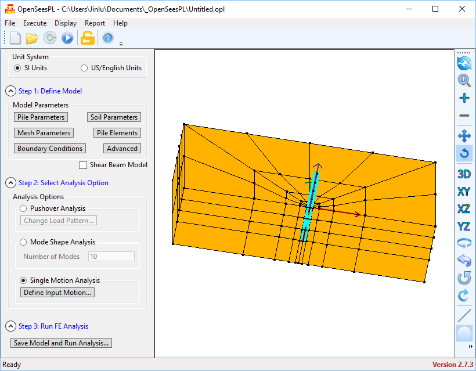Click the plus Zoom In icon
This screenshot has width=476, height=371.
(x=464, y=98)
